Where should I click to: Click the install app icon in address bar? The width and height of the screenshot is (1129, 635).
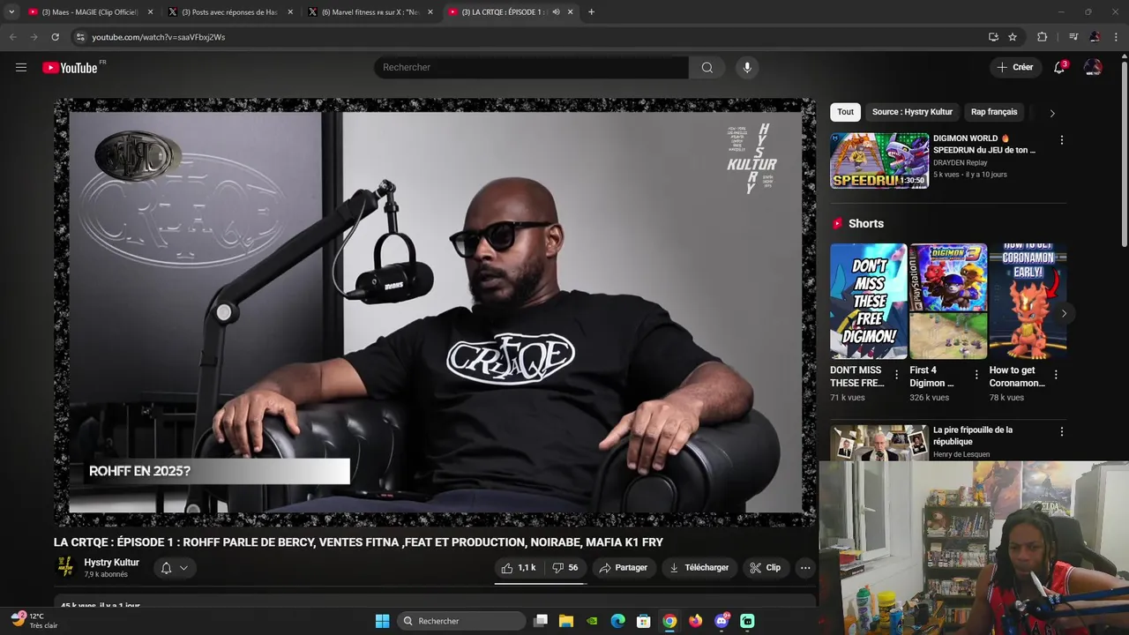pyautogui.click(x=993, y=37)
